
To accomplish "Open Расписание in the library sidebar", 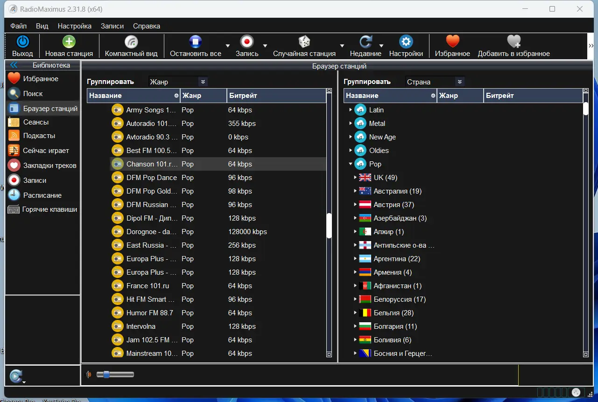I will tap(42, 195).
